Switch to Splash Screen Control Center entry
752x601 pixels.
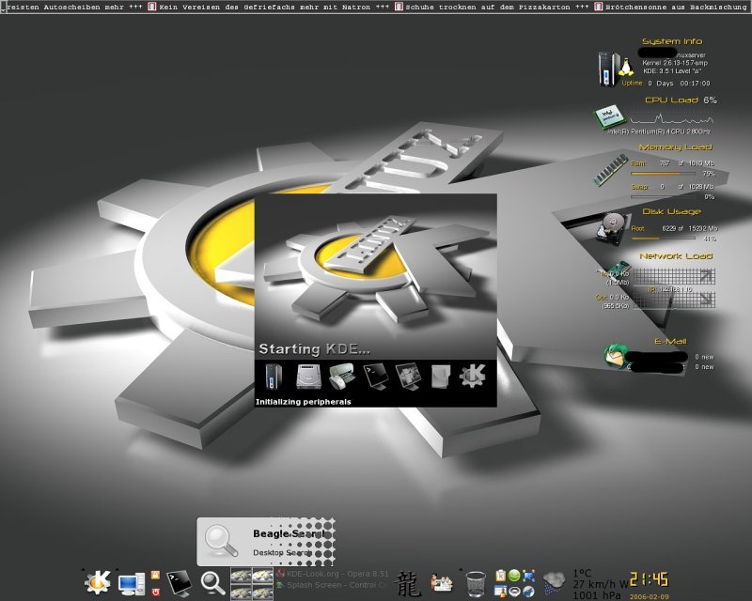tap(332, 585)
